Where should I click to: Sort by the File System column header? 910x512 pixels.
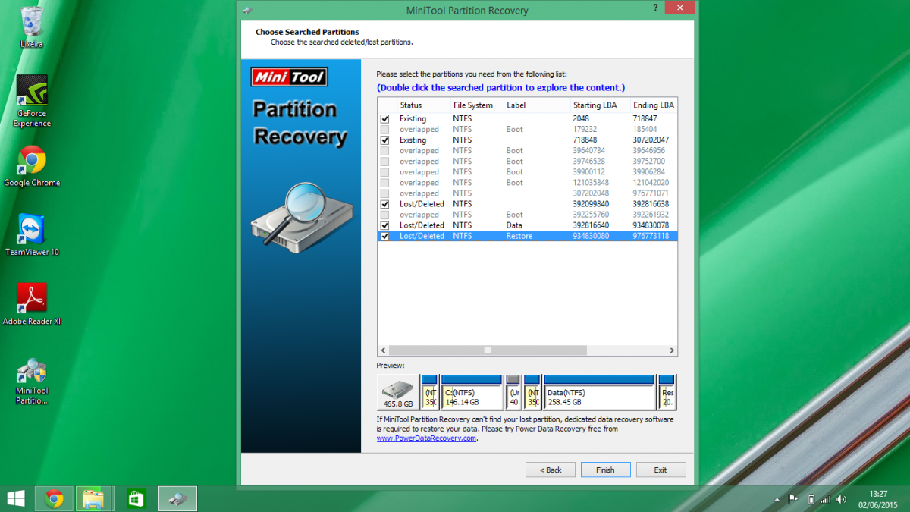coord(476,105)
